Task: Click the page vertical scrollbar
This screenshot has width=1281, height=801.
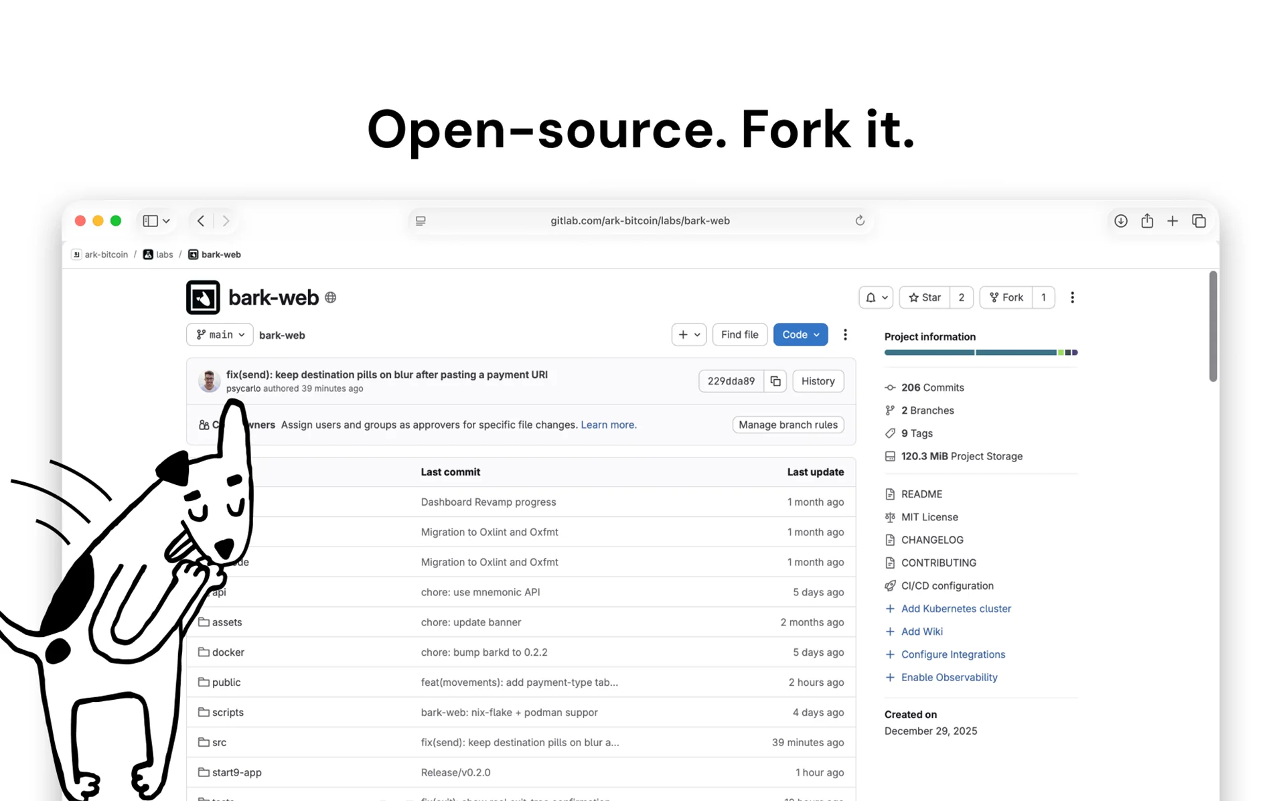Action: click(1213, 326)
